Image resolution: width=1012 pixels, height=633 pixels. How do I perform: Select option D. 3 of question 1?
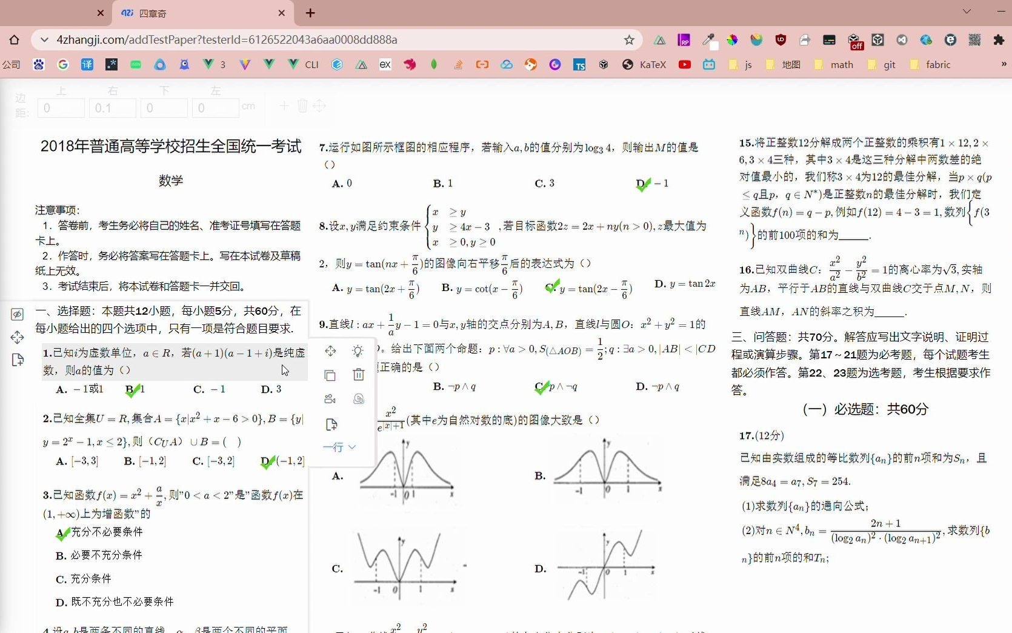[x=271, y=389]
